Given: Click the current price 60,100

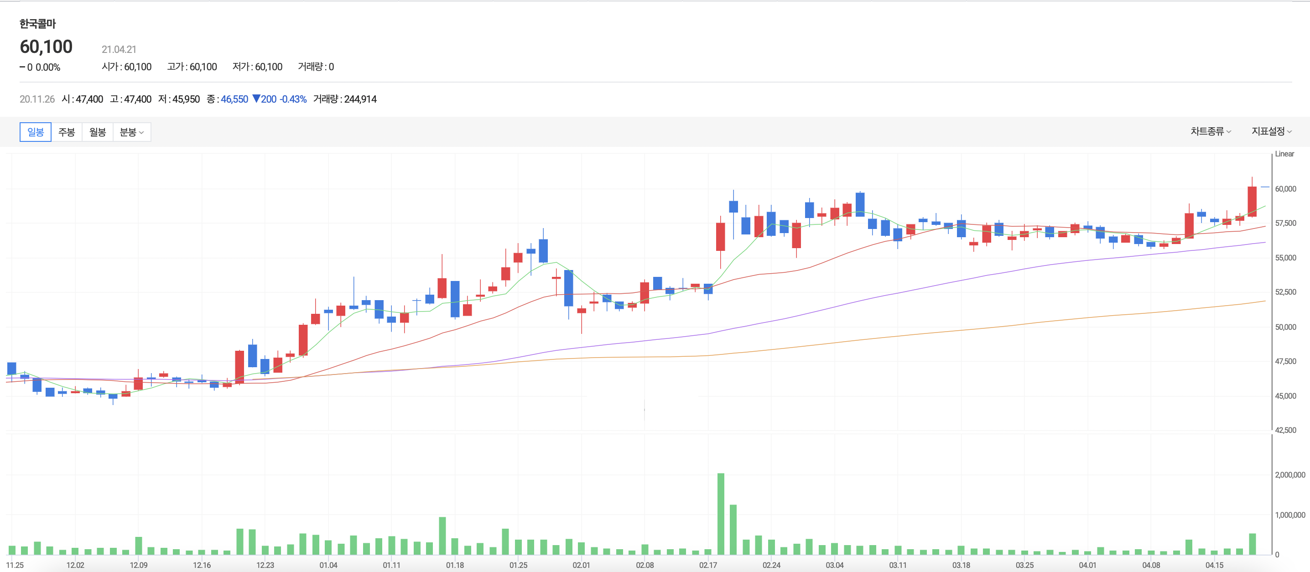Looking at the screenshot, I should pos(46,47).
